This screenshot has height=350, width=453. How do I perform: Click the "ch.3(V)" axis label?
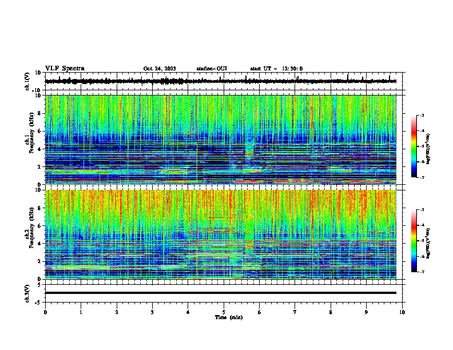point(27,293)
